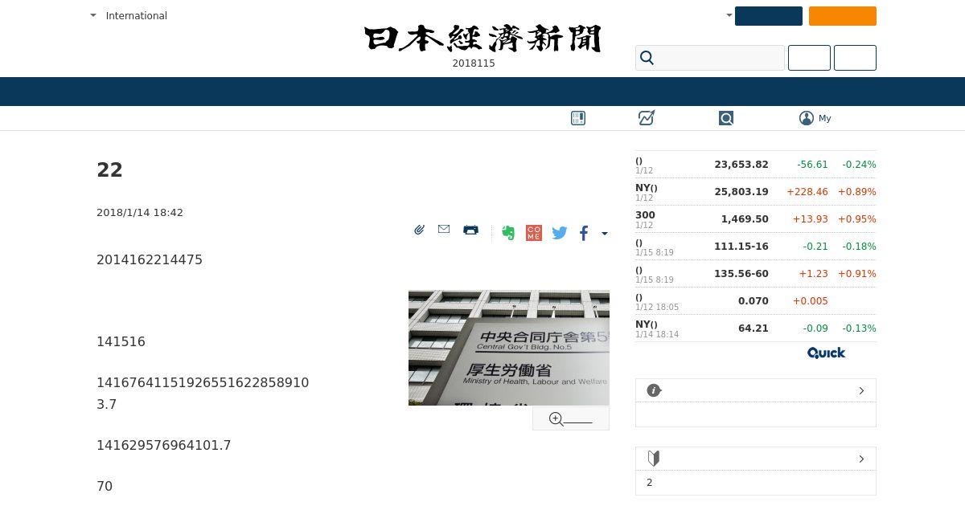
Task: Click the Quick logo under the market table
Action: pos(826,353)
